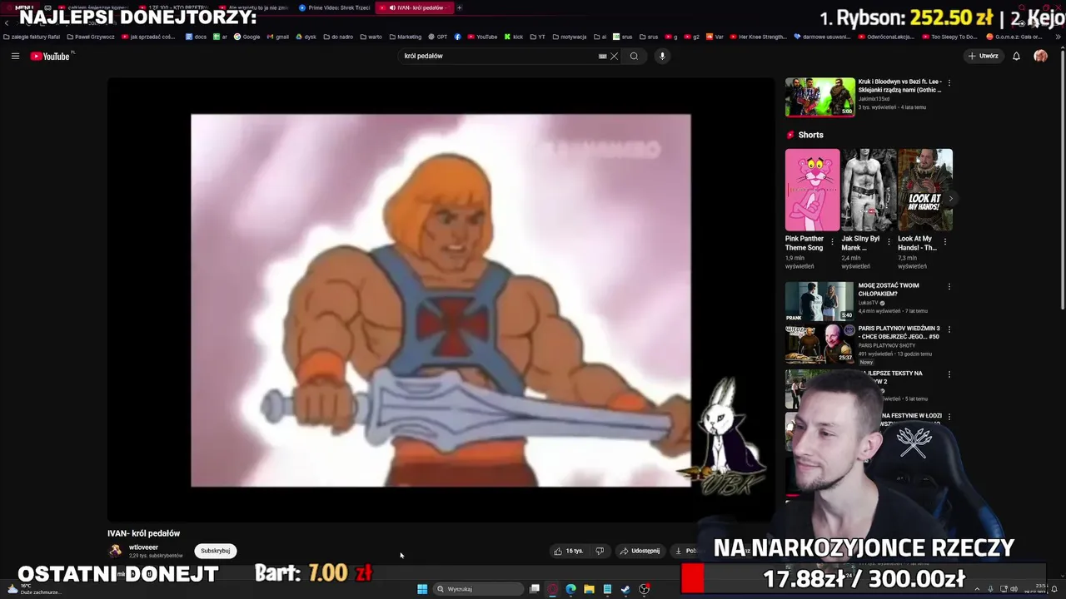
Task: Launch Microsoft Edge from the taskbar
Action: coord(570,589)
